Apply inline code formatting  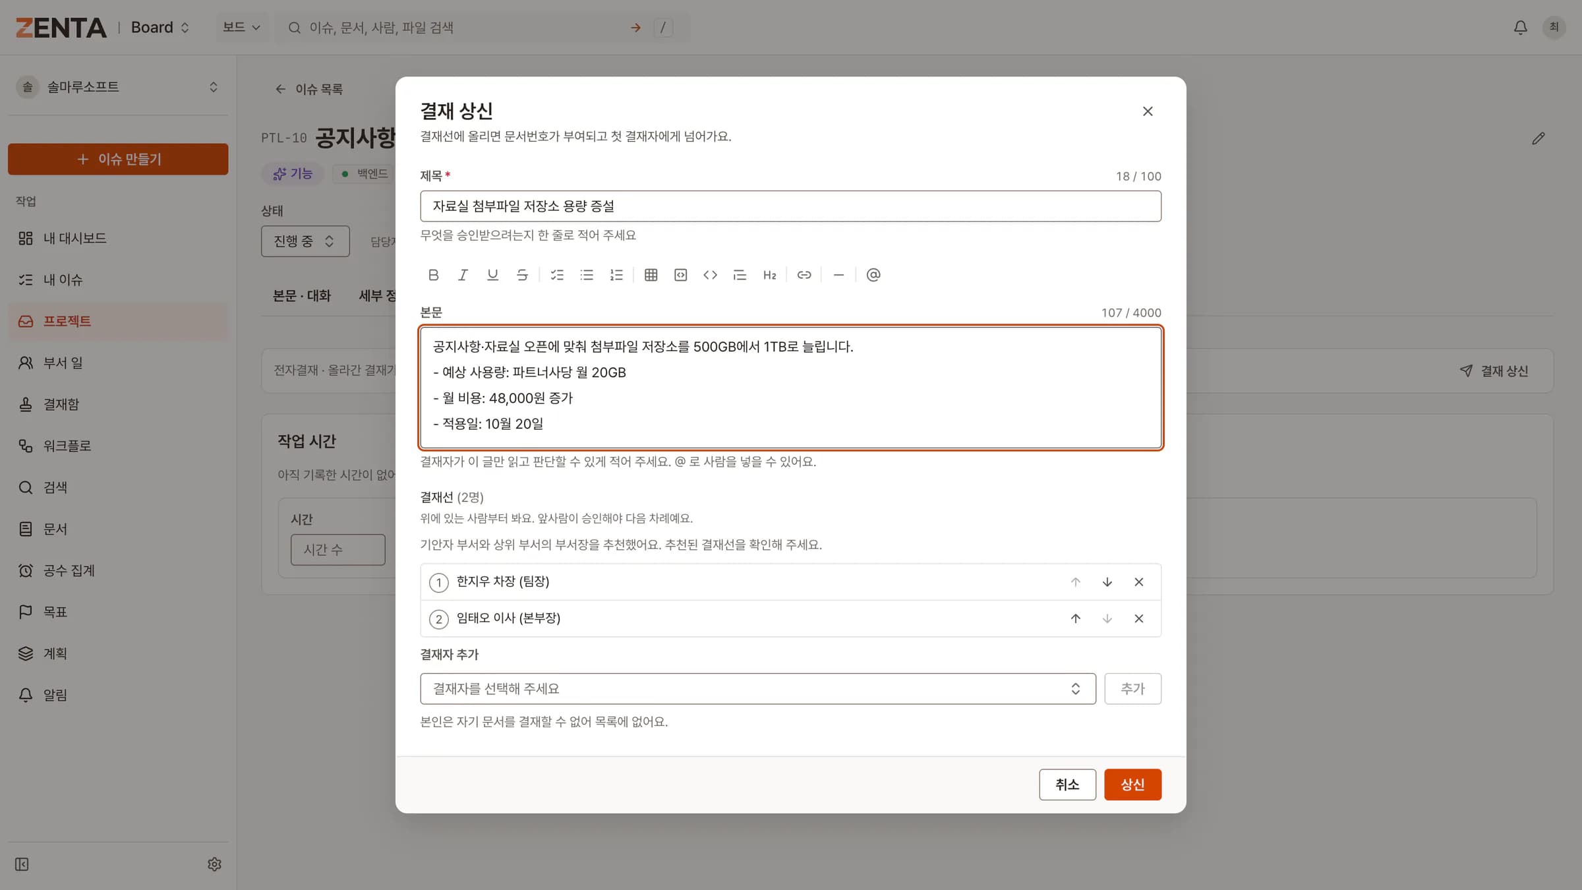(x=710, y=275)
